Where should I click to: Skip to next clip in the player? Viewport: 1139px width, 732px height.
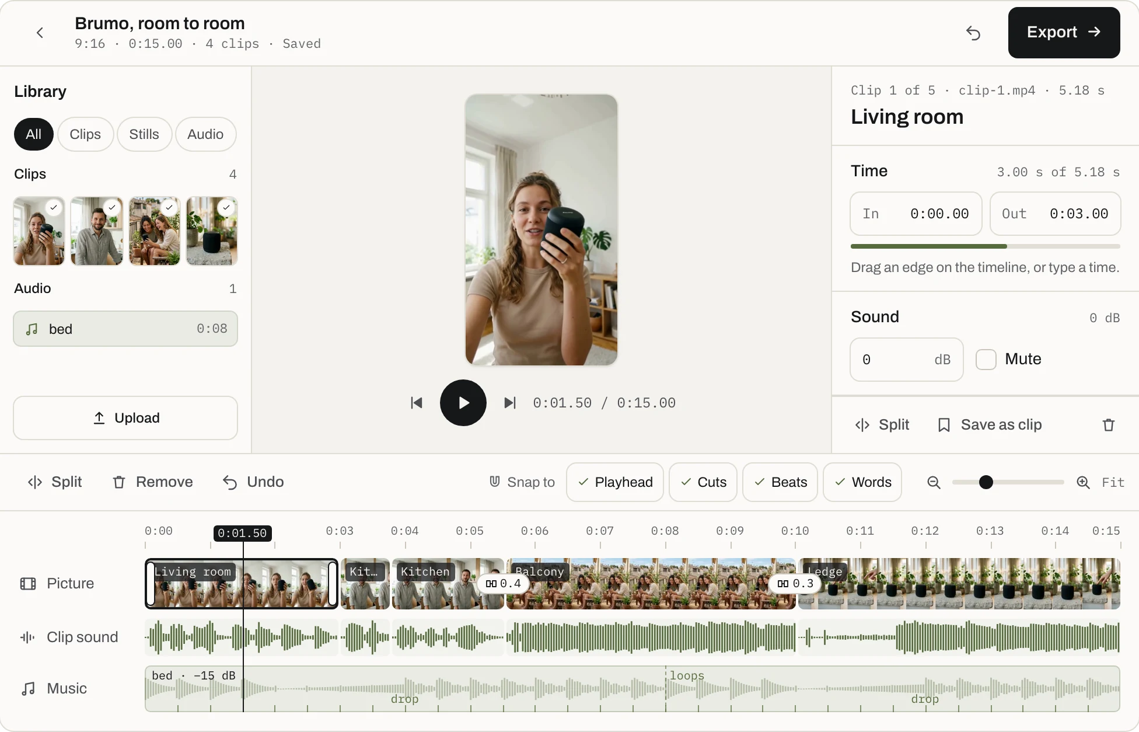[510, 403]
